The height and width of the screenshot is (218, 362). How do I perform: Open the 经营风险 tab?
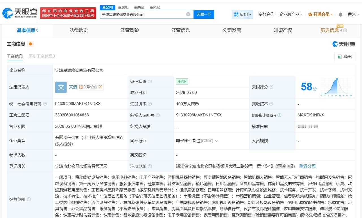pos(130,30)
